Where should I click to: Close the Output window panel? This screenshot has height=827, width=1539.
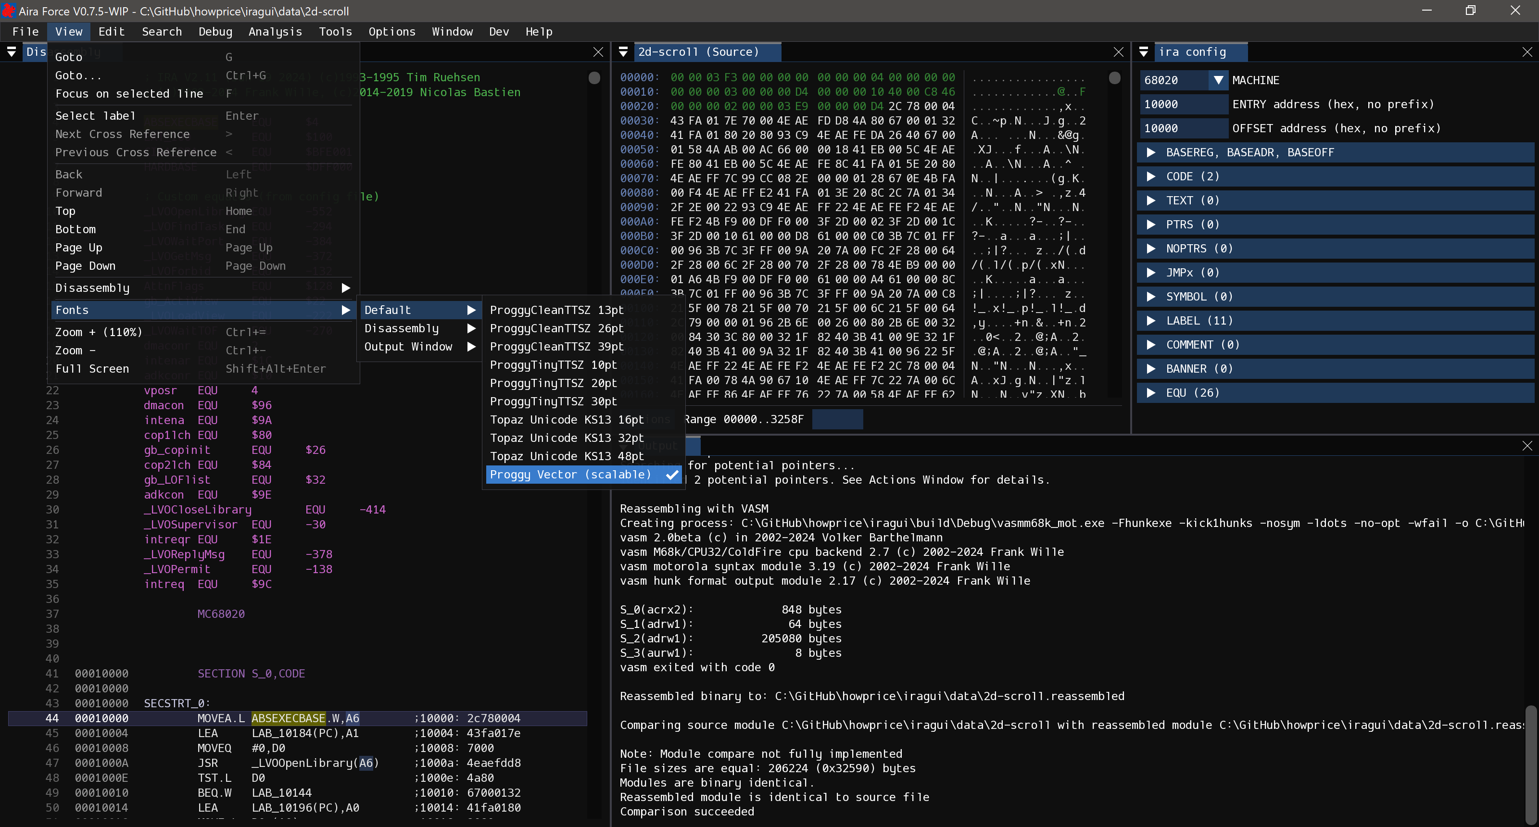[x=1527, y=445]
